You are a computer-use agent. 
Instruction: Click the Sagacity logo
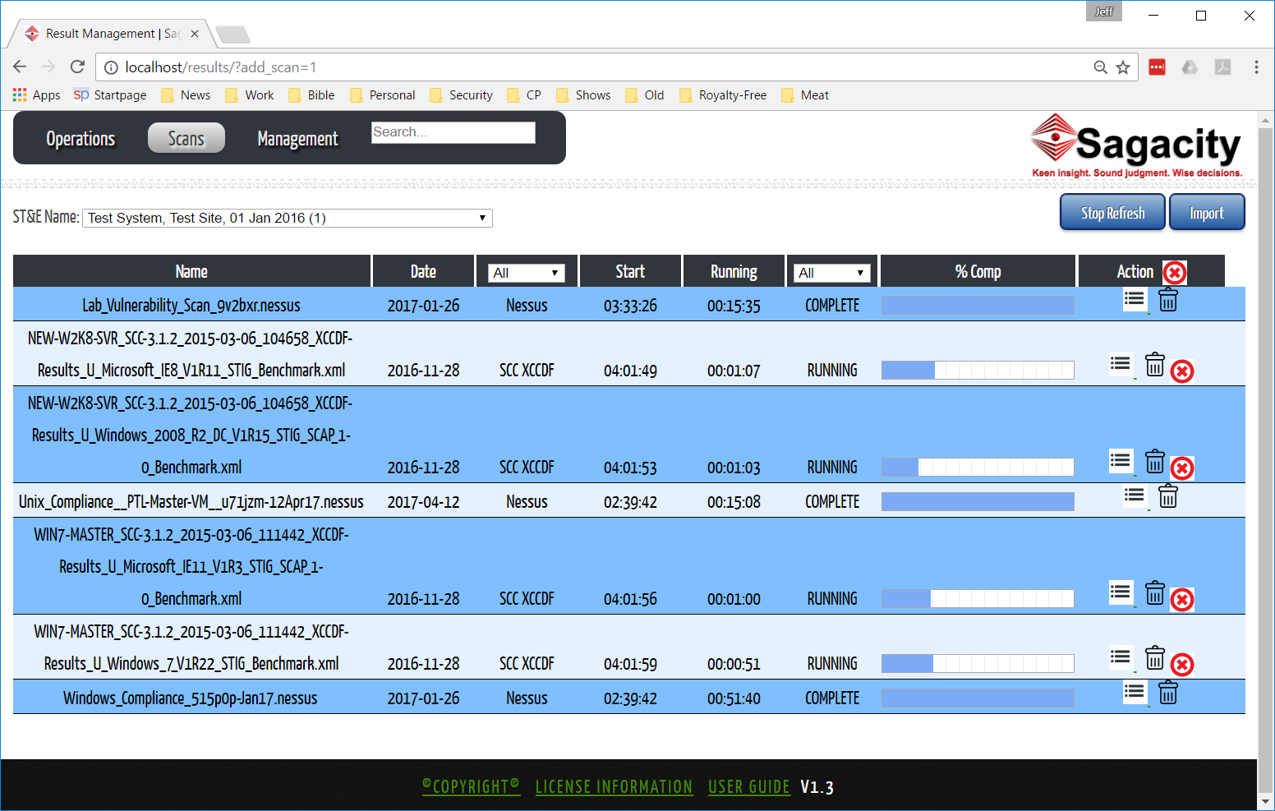coord(1136,145)
